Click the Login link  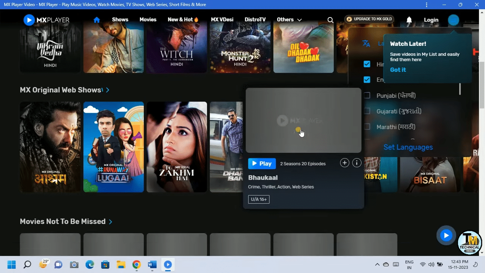(431, 20)
